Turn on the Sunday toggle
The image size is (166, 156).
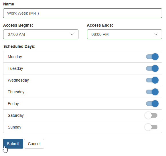(x=151, y=127)
